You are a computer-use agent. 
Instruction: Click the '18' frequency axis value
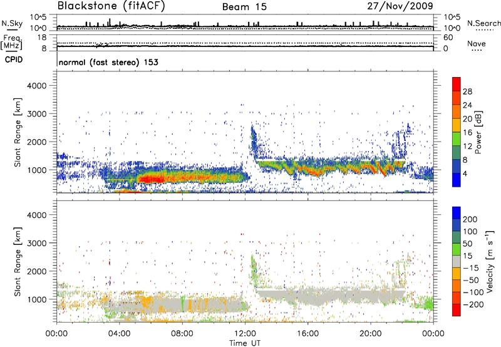(42, 38)
